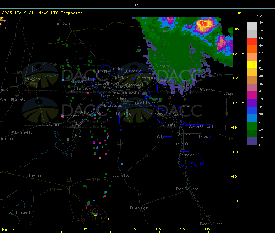Click the Bowen location label
The height and width of the screenshot is (233, 275).
[x=203, y=137]
